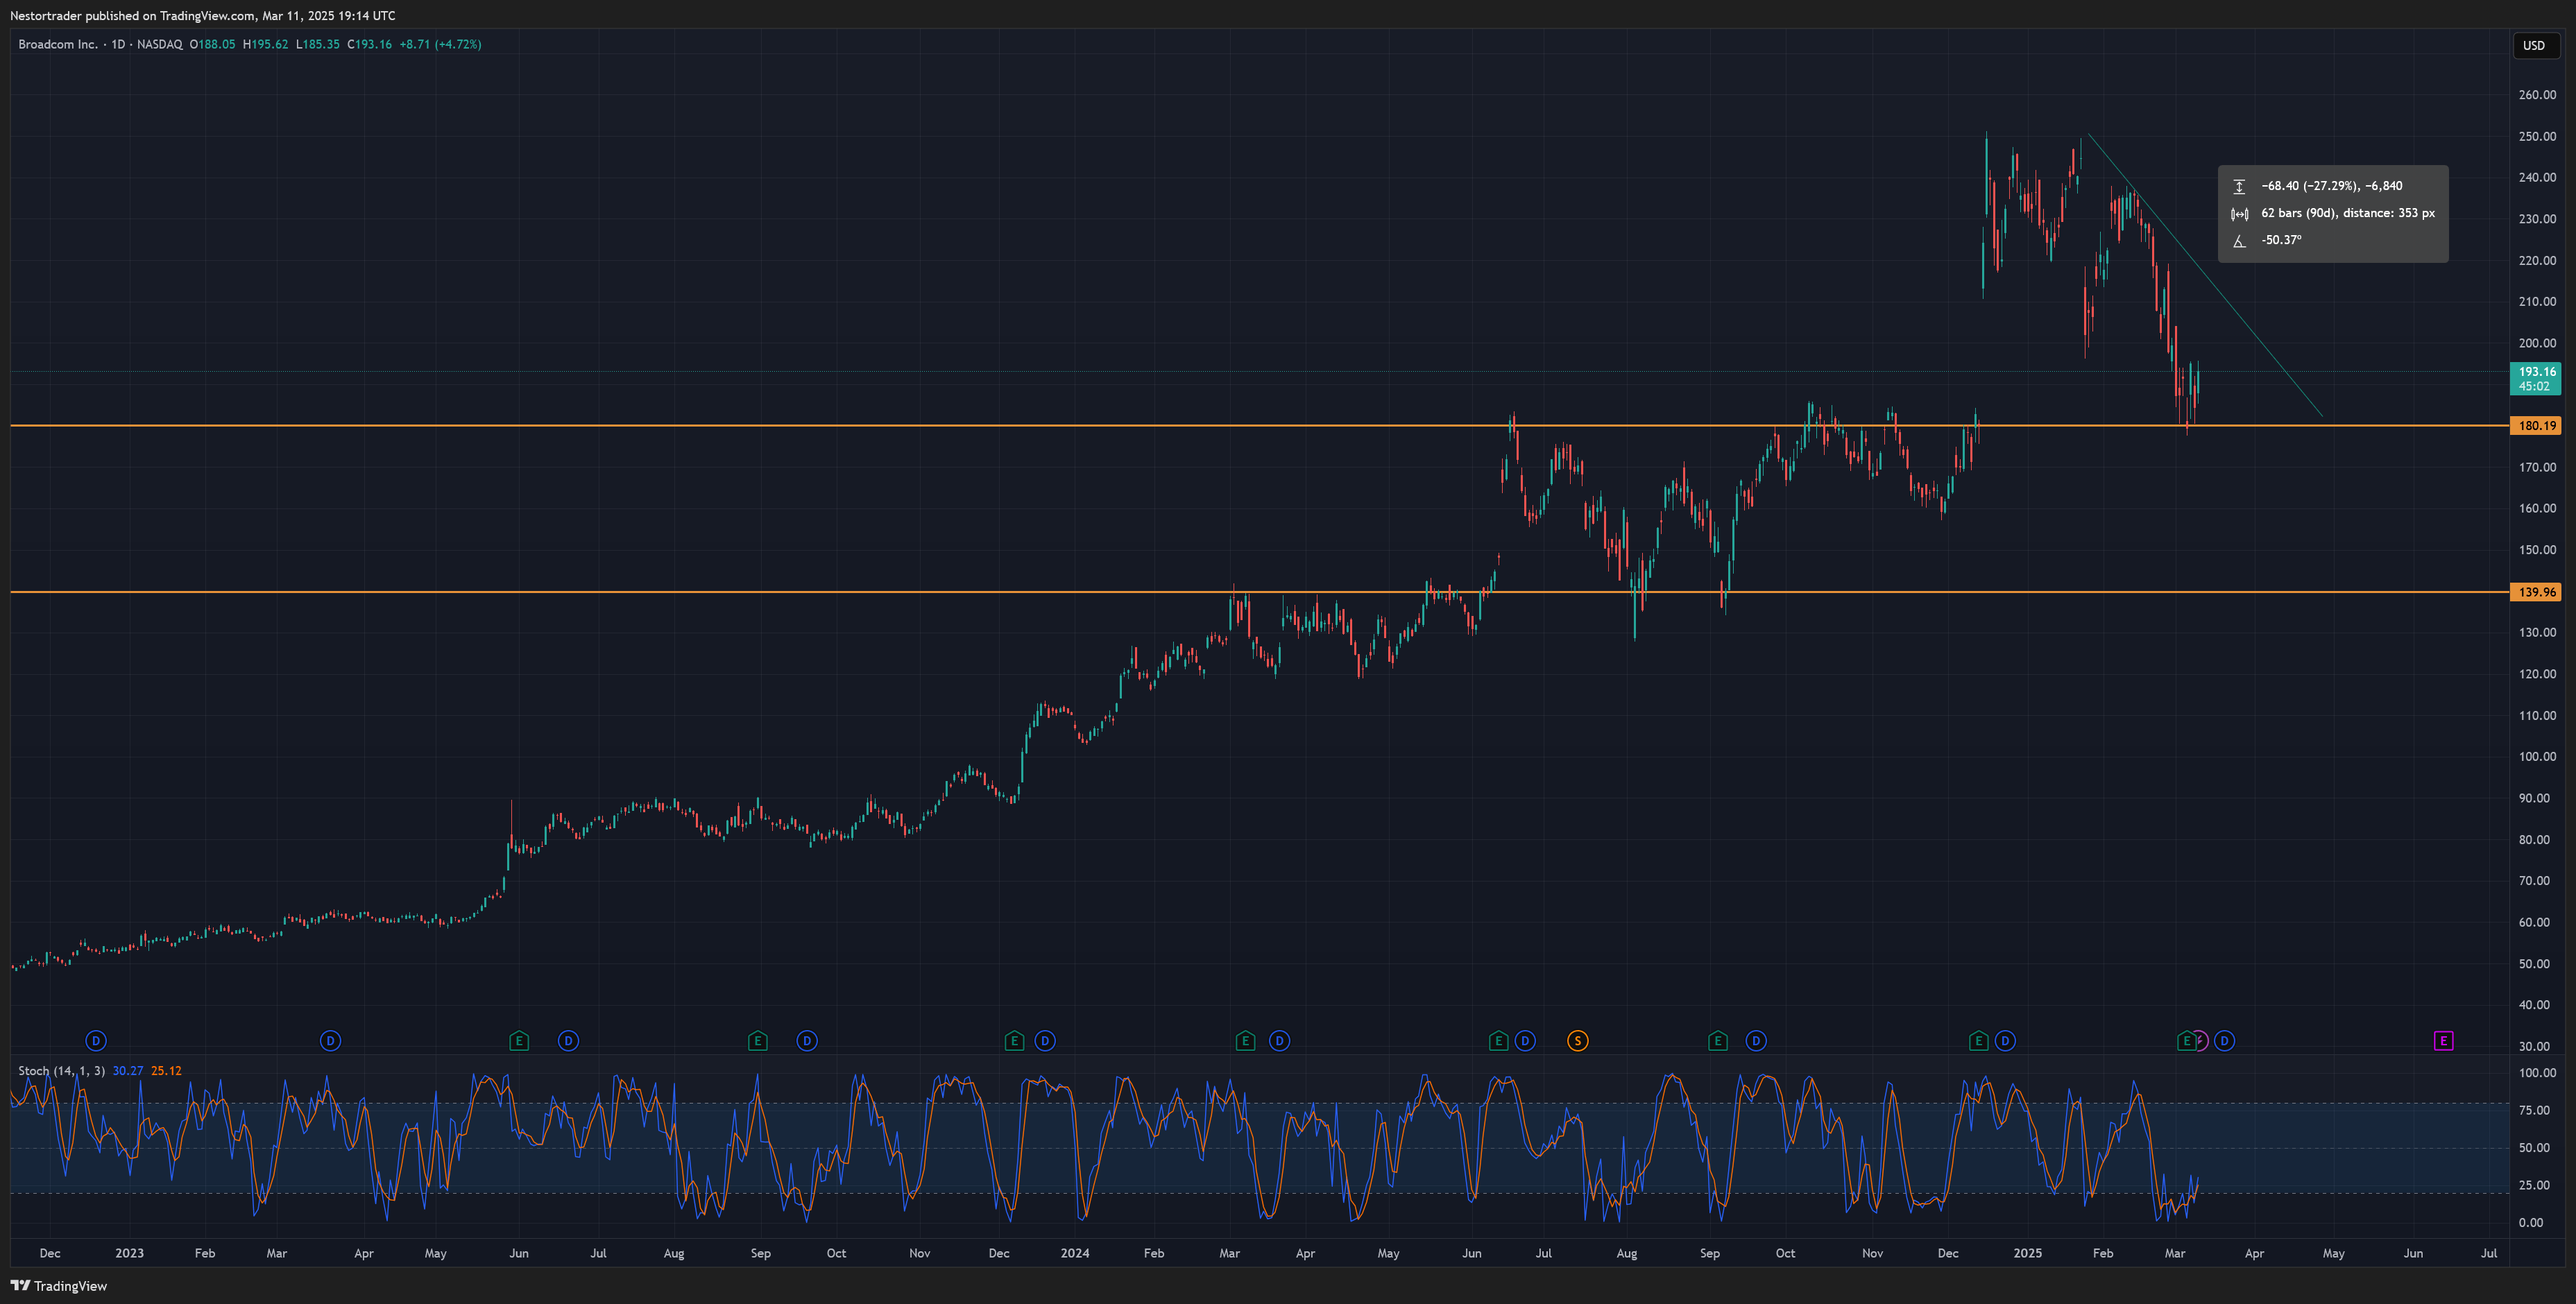Viewport: 2576px width, 1304px height.
Task: Toggle the USD currency button
Action: 2537,45
